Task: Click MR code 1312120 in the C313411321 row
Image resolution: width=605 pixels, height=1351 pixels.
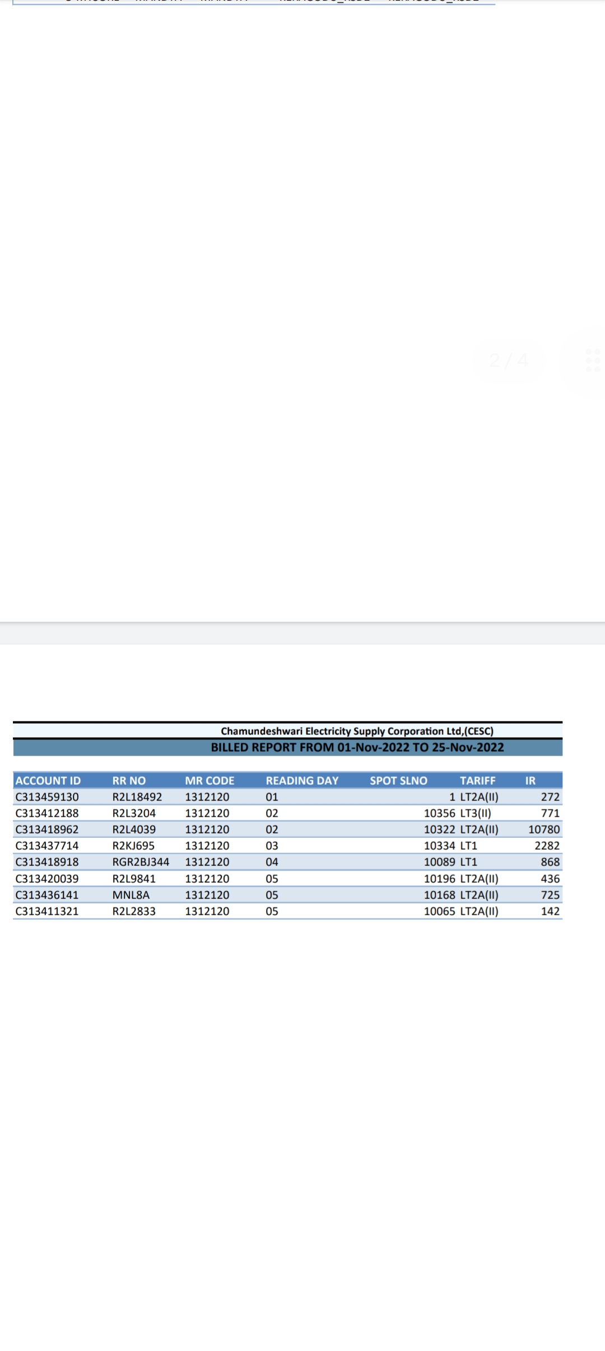Action: 207,911
